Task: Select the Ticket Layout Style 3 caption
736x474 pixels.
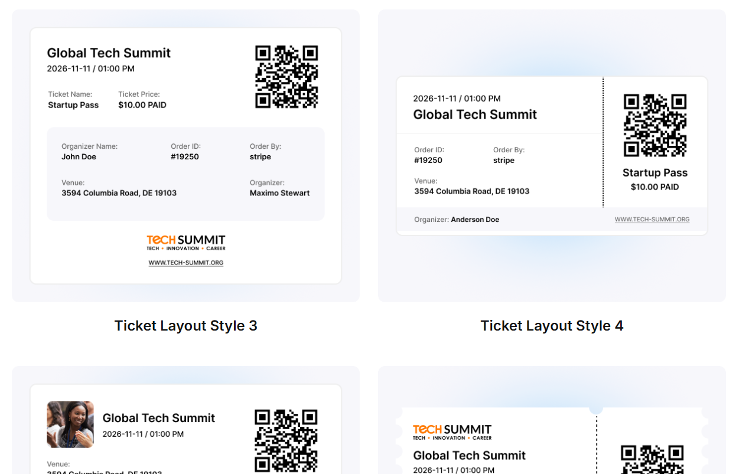Action: tap(186, 326)
